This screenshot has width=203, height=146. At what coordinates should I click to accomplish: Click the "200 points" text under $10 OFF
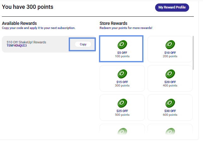tap(170, 56)
